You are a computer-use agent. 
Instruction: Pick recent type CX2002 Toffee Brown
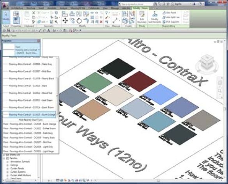[30, 129]
